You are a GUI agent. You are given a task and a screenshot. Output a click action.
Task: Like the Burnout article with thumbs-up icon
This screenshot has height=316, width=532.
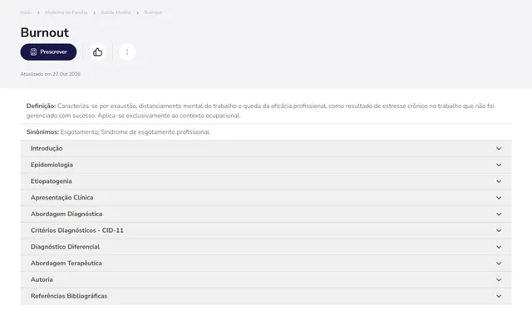point(98,52)
